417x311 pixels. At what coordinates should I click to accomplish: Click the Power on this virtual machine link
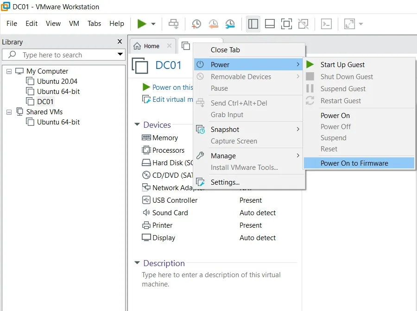[173, 87]
